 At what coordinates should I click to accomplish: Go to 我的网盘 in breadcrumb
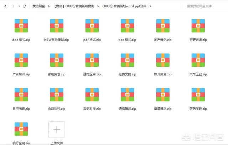(x=38, y=6)
